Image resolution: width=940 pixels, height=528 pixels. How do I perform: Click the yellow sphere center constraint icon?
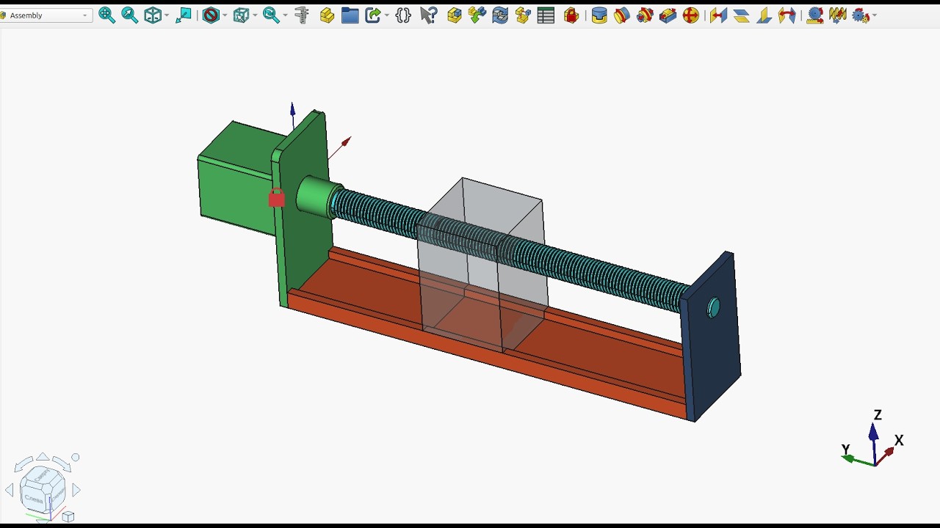pos(691,15)
